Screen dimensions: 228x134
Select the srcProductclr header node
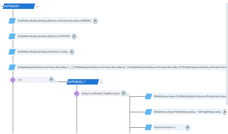pyautogui.click(x=19, y=6)
